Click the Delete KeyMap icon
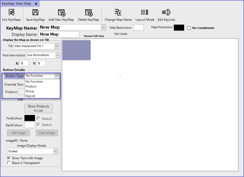Image resolution: width=244 pixels, height=177 pixels. tap(88, 12)
